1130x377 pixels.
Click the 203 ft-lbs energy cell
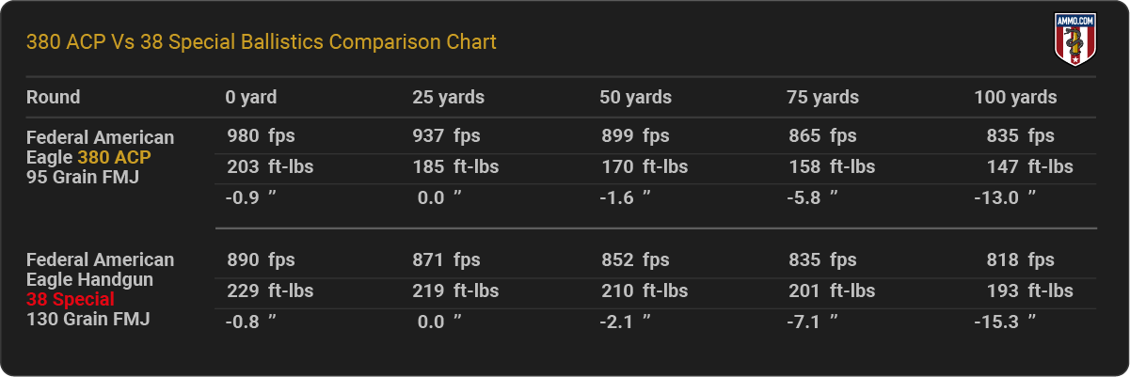pyautogui.click(x=270, y=167)
